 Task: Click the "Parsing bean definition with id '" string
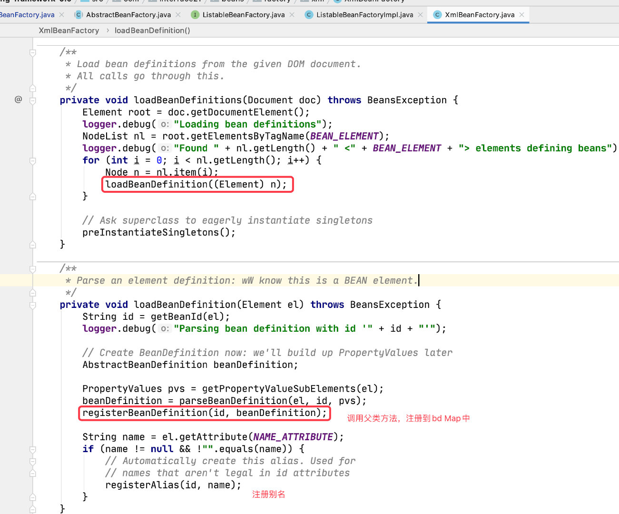(273, 329)
